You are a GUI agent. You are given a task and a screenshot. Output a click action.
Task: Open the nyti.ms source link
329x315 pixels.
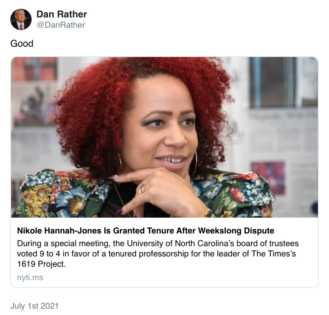click(x=30, y=277)
